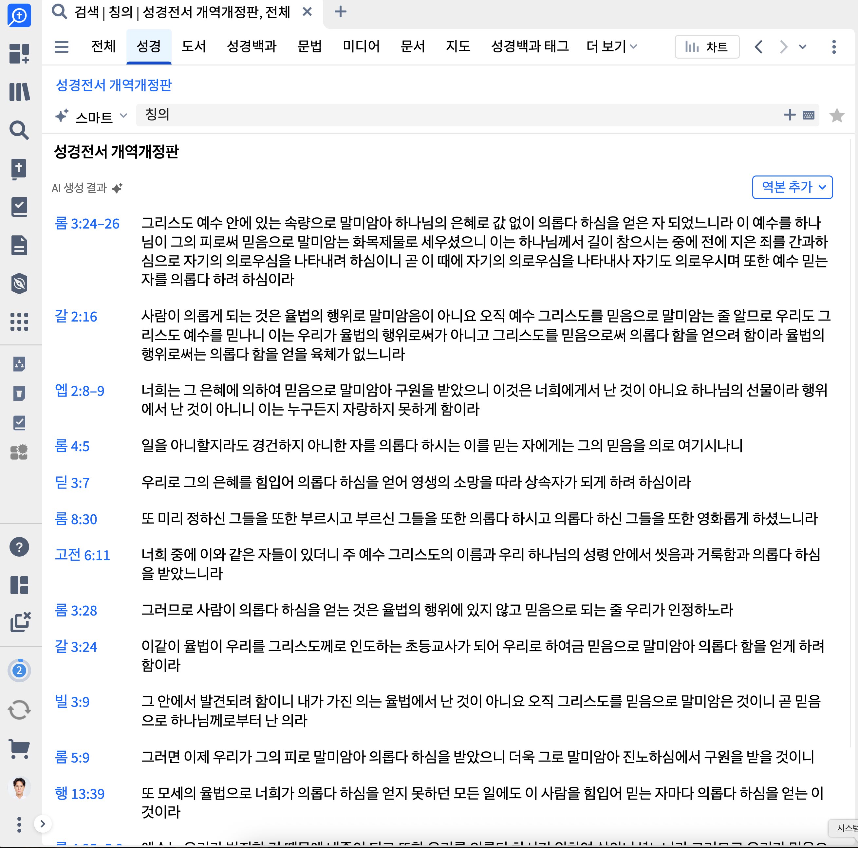Screen dimensions: 858x848
Task: Go forward with right arrow
Action: point(783,46)
